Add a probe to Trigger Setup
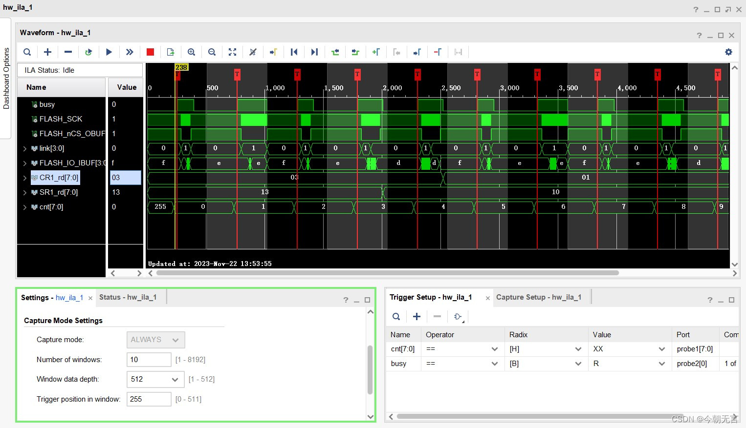The image size is (746, 428). click(x=417, y=317)
